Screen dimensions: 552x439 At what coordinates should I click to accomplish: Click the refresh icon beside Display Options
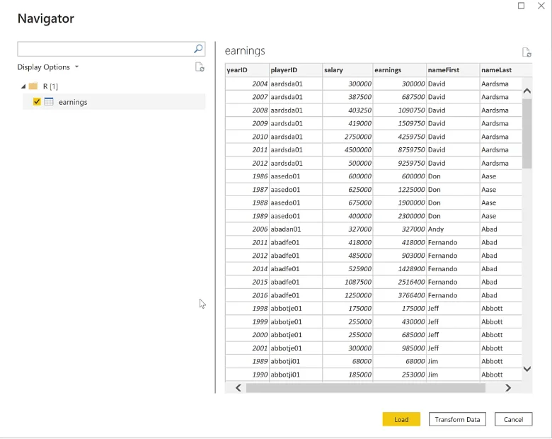pos(200,67)
